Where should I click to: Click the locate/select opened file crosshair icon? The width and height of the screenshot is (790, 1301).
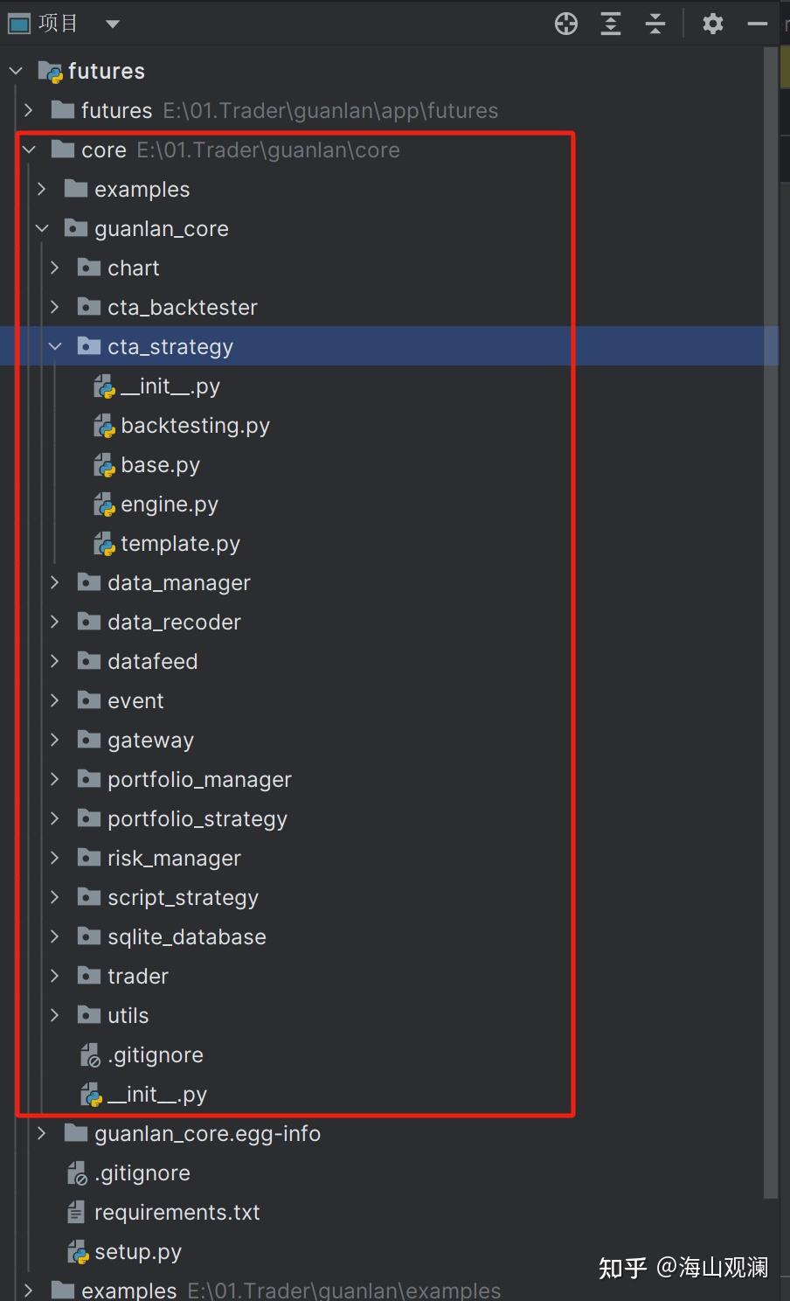566,24
